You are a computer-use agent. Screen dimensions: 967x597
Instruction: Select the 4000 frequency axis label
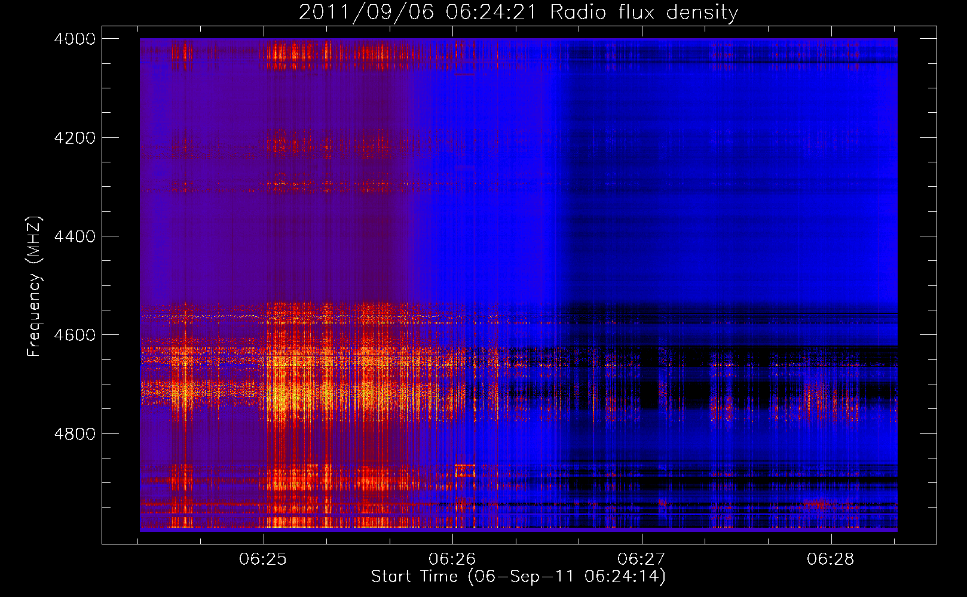coord(75,39)
